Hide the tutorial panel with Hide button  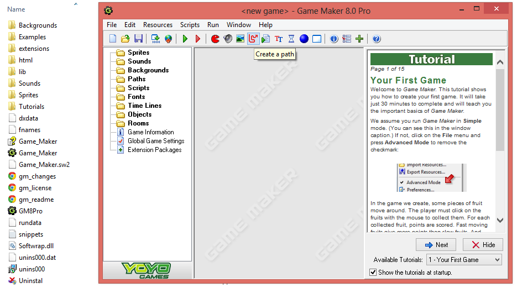[483, 245]
